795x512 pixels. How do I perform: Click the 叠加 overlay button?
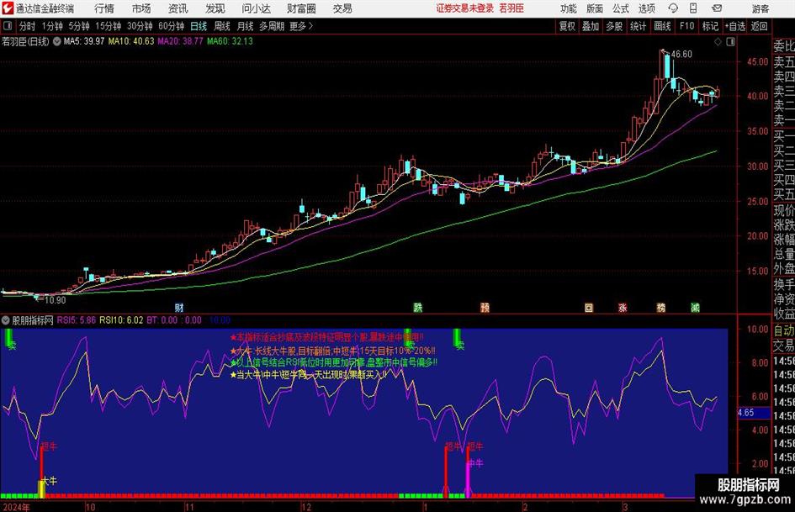(591, 26)
